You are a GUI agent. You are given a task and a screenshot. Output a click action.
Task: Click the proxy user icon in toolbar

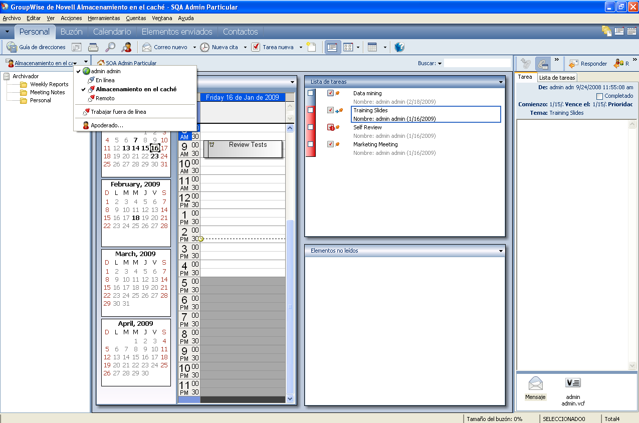(126, 47)
